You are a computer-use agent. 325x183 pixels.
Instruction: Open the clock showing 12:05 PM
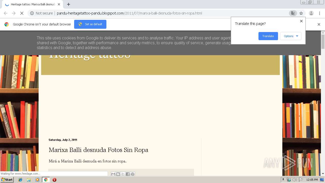312,180
